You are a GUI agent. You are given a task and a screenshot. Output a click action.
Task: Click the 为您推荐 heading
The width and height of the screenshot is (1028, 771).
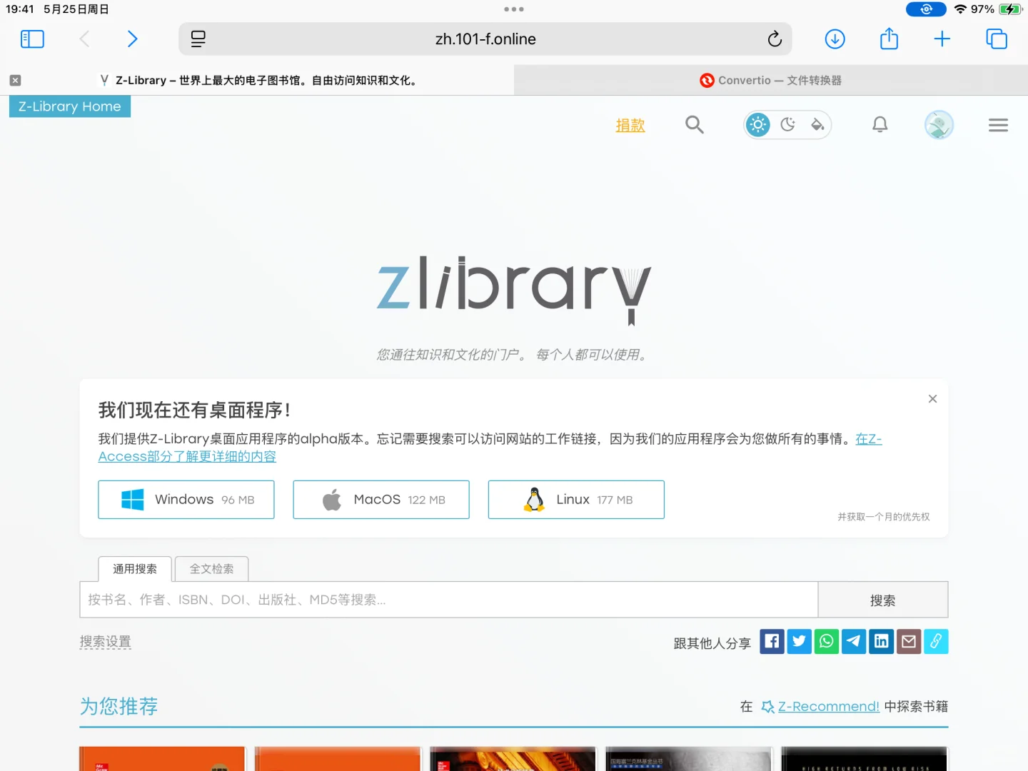(119, 706)
